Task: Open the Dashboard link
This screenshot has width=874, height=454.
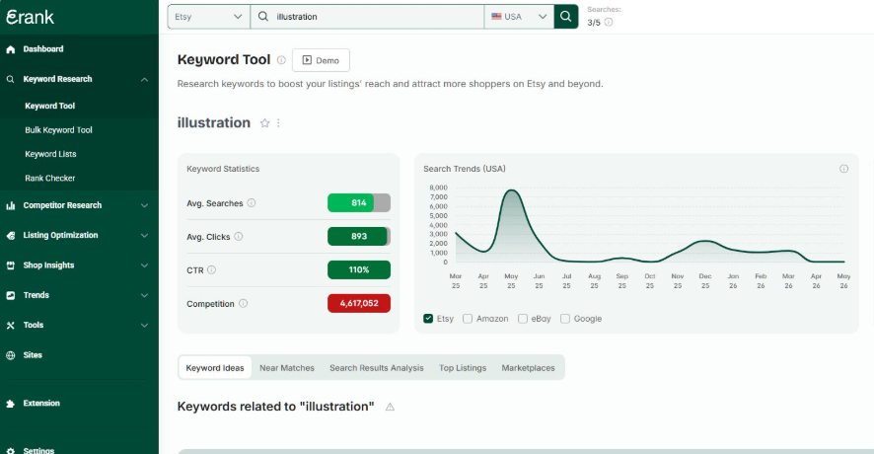Action: 43,49
